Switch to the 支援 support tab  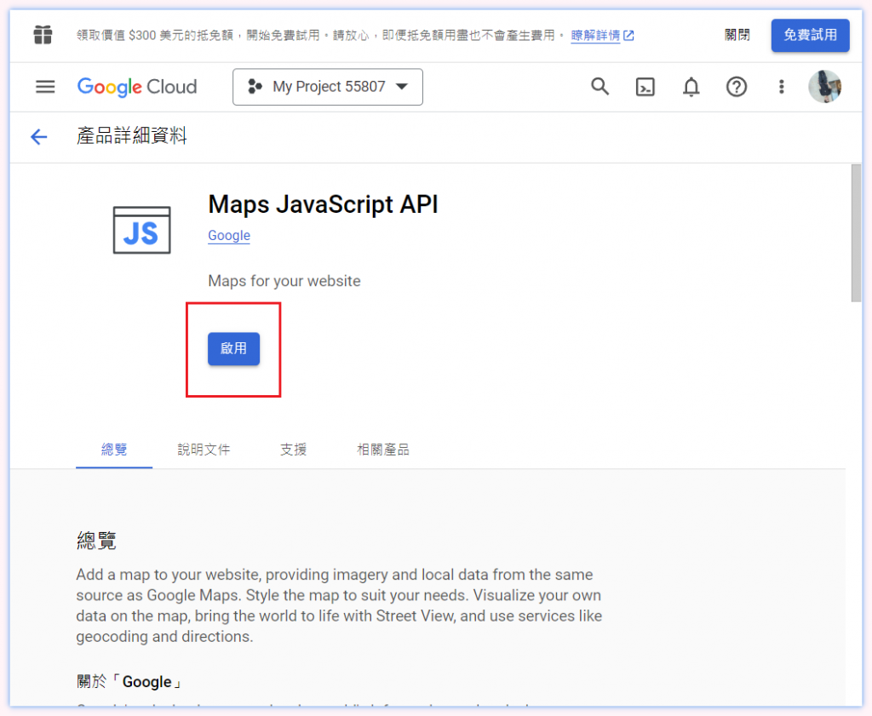point(293,450)
